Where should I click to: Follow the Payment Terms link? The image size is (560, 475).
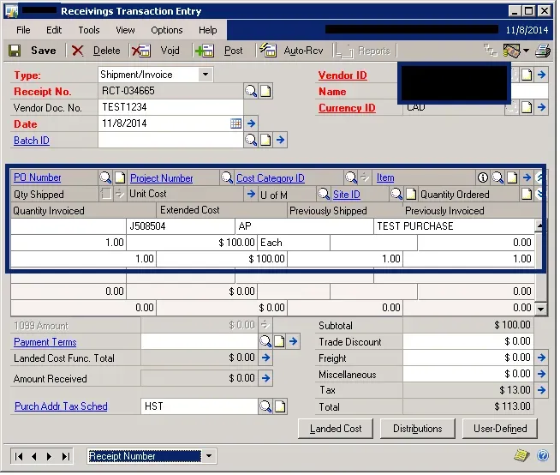point(44,342)
